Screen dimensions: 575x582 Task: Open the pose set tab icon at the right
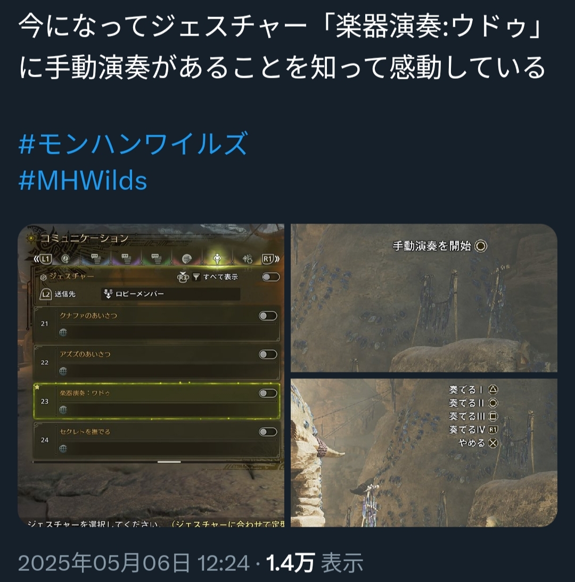tap(248, 259)
